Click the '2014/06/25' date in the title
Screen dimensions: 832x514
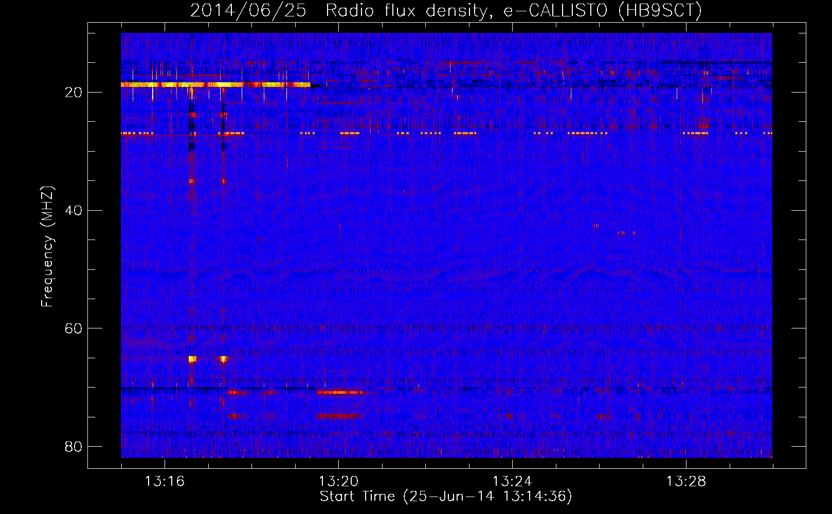coord(248,10)
